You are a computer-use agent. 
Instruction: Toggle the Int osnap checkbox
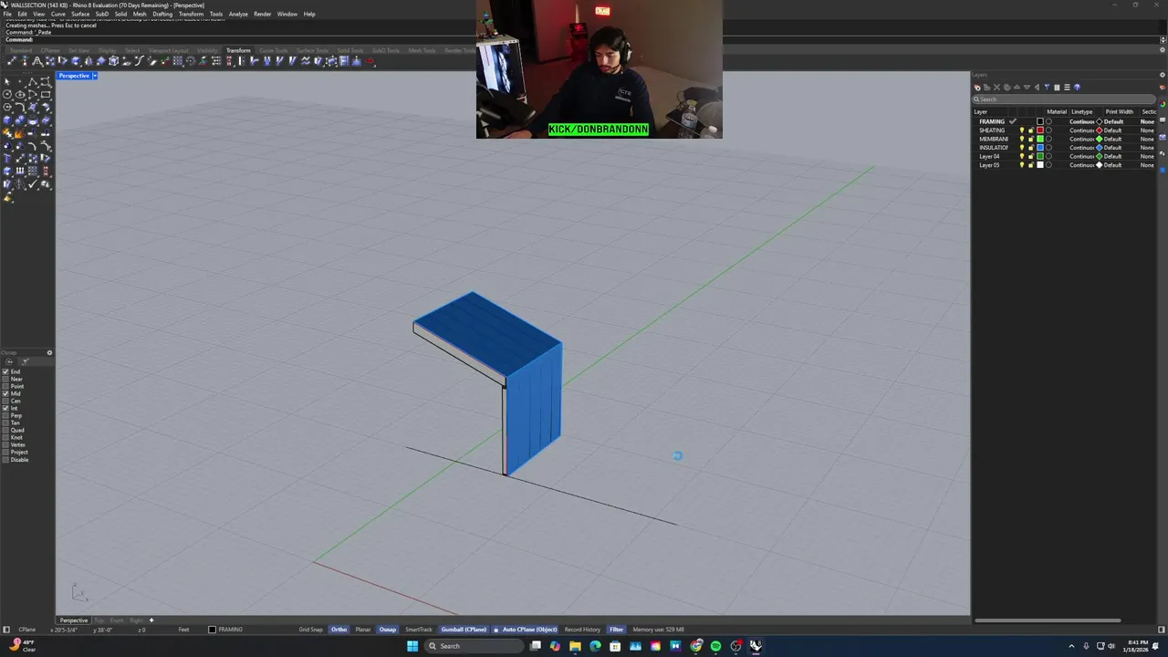point(5,409)
